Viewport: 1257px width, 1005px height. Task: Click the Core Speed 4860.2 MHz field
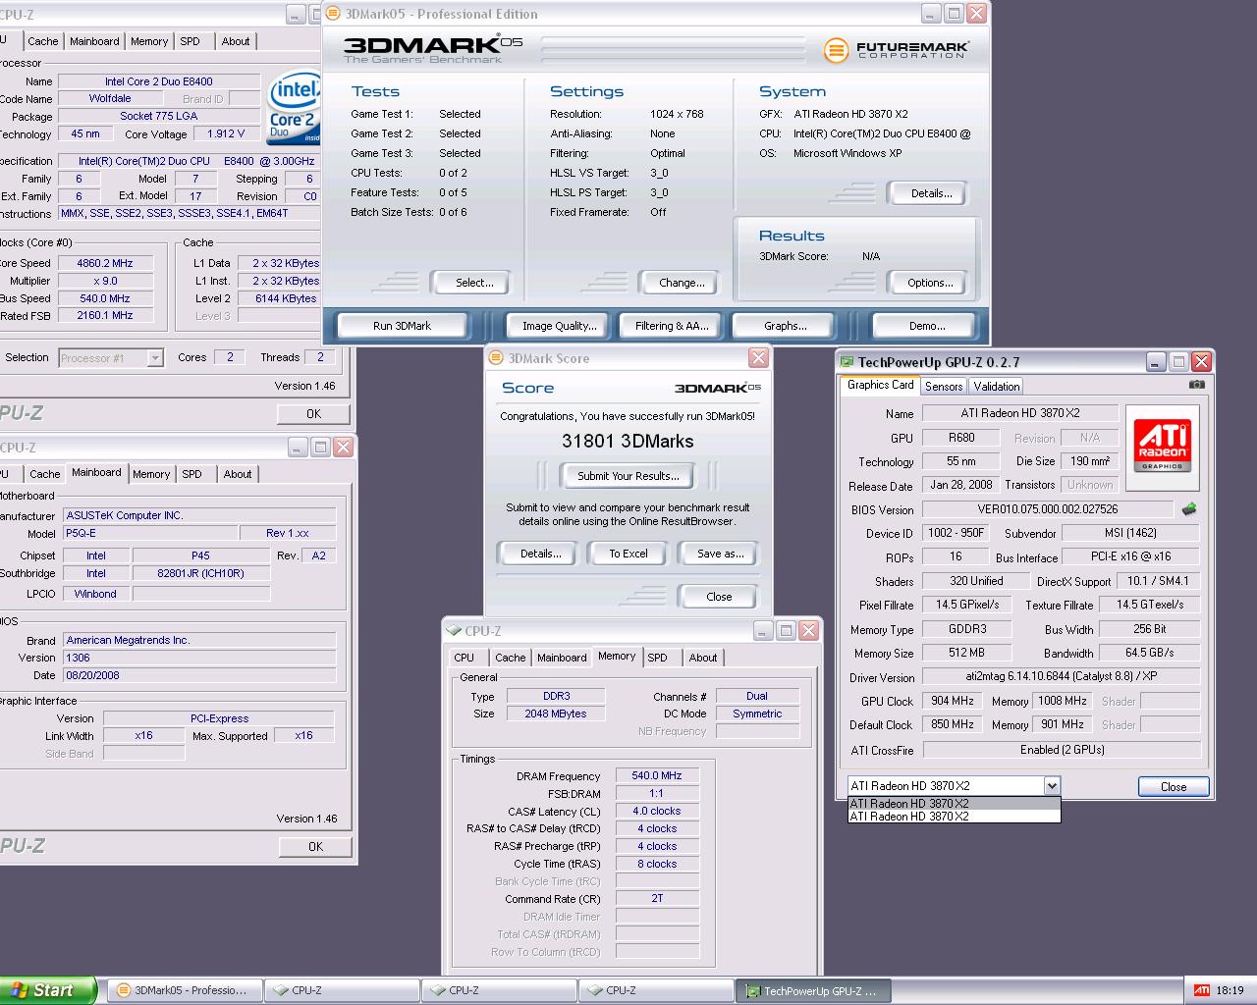[x=105, y=263]
